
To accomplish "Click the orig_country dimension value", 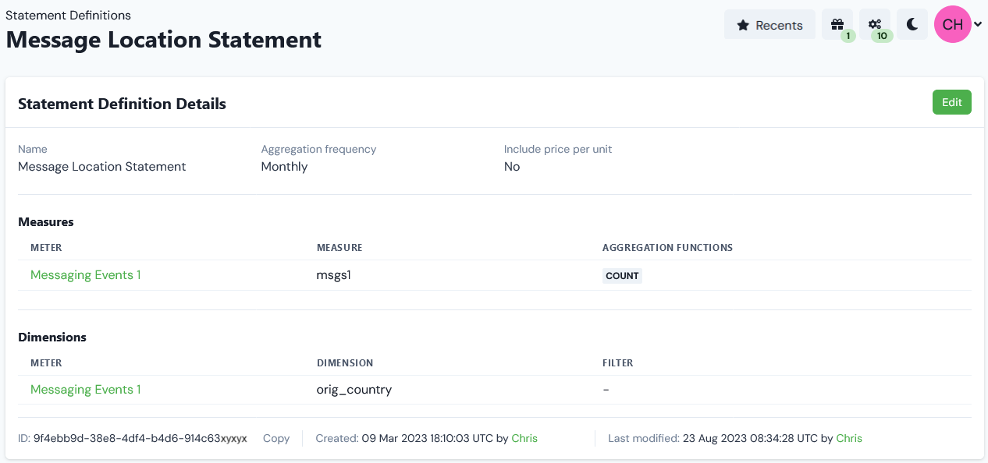I will (354, 389).
